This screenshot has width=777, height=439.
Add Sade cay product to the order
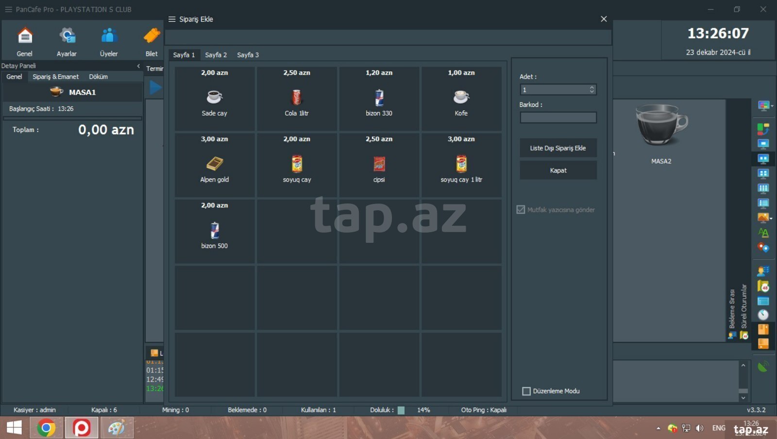pyautogui.click(x=215, y=99)
